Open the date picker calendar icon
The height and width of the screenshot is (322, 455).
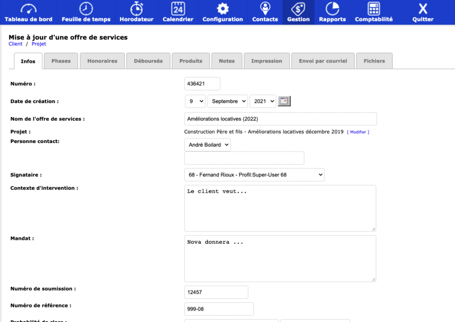[284, 101]
